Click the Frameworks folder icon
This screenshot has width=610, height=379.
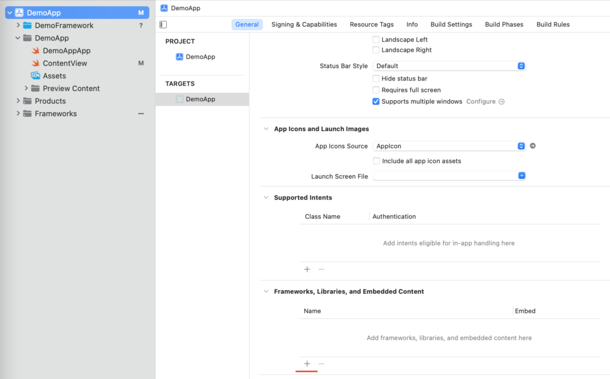click(x=27, y=114)
